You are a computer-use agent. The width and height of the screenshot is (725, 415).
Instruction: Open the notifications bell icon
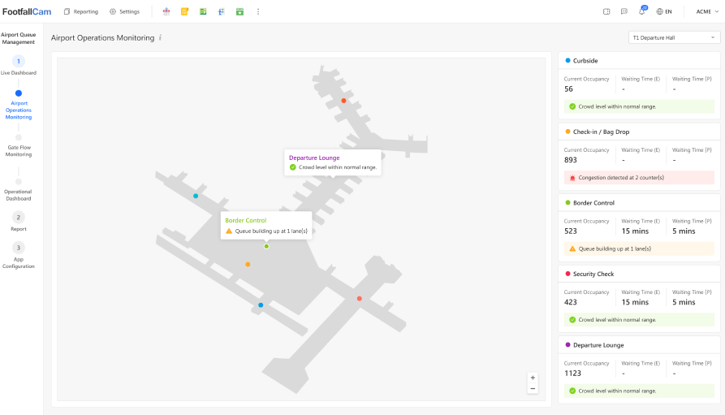click(x=642, y=11)
